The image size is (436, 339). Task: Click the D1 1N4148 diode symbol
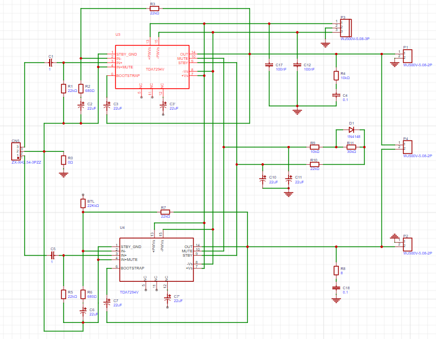click(x=351, y=130)
